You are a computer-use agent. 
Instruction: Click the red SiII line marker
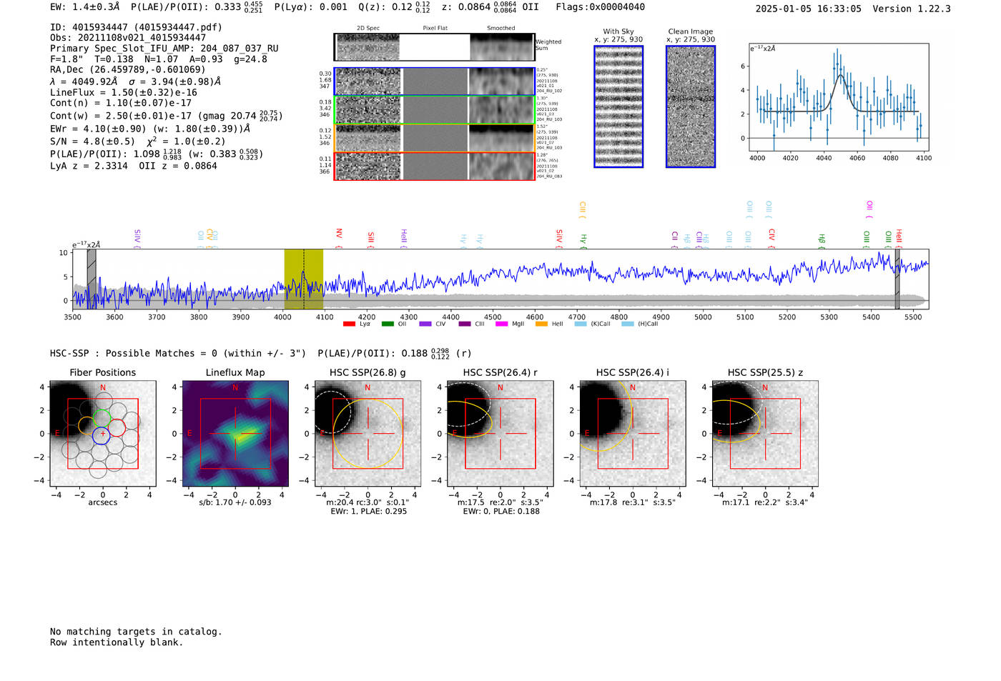point(370,240)
